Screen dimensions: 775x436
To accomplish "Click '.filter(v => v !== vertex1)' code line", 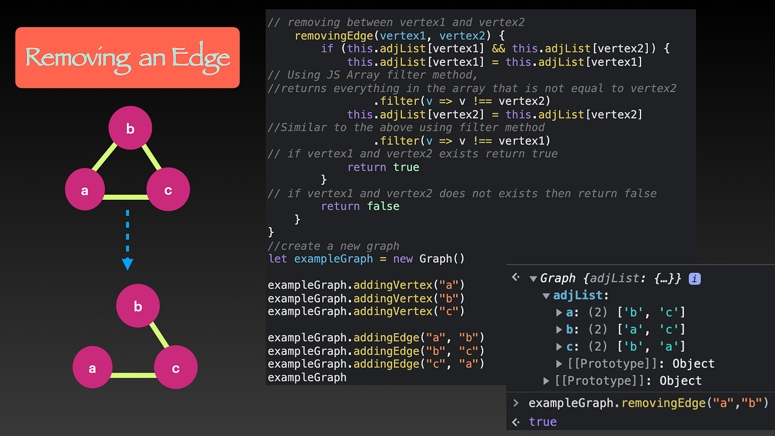I will 462,141.
